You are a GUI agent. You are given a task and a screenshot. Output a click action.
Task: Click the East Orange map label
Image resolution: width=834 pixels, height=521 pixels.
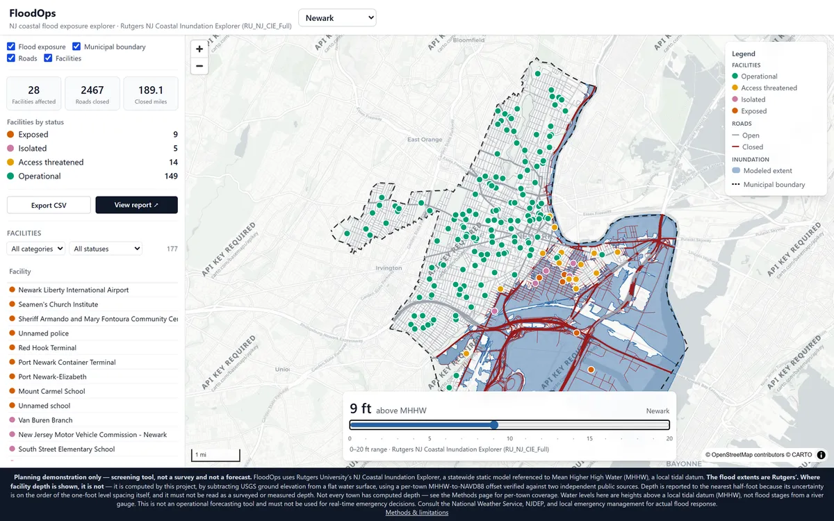coord(425,140)
